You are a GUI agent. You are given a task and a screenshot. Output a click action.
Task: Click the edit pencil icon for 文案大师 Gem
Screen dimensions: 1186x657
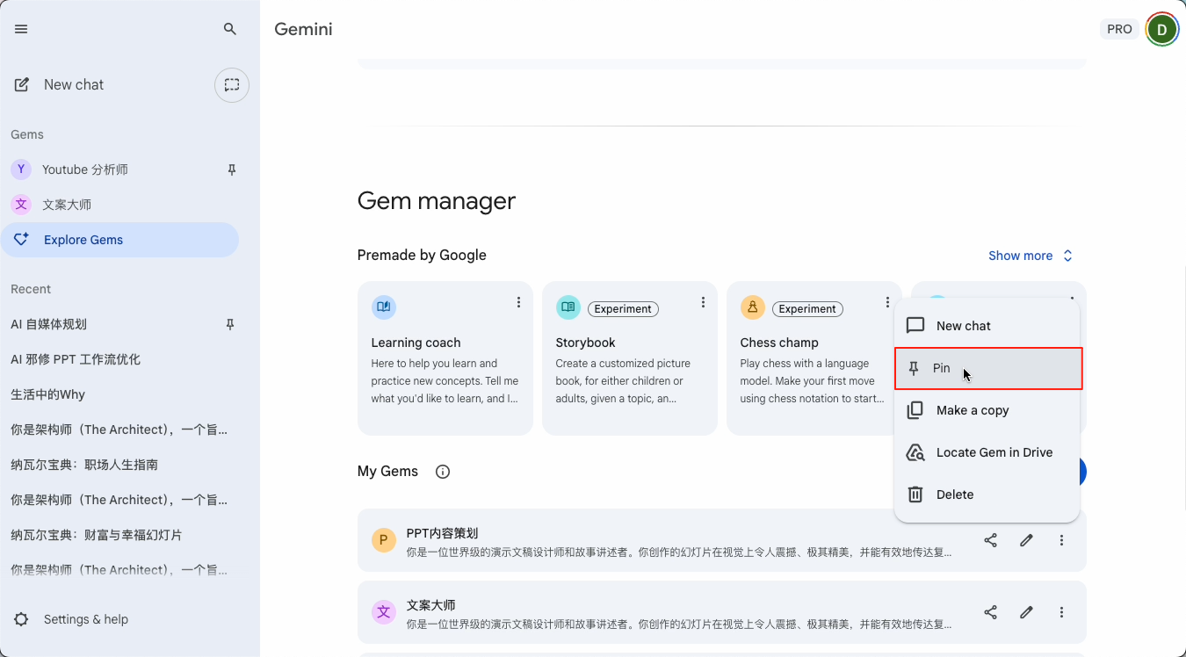[1026, 612]
